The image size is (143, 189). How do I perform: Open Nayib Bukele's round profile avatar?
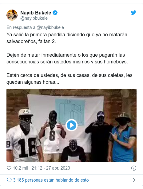coord(12,15)
